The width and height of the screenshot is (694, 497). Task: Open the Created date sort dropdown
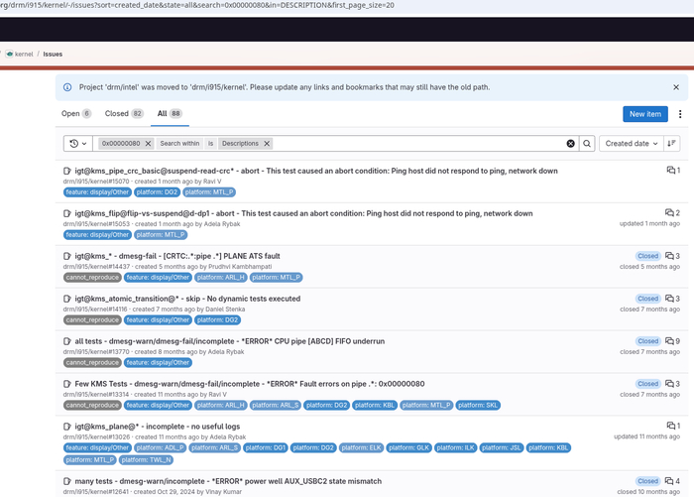pos(632,144)
